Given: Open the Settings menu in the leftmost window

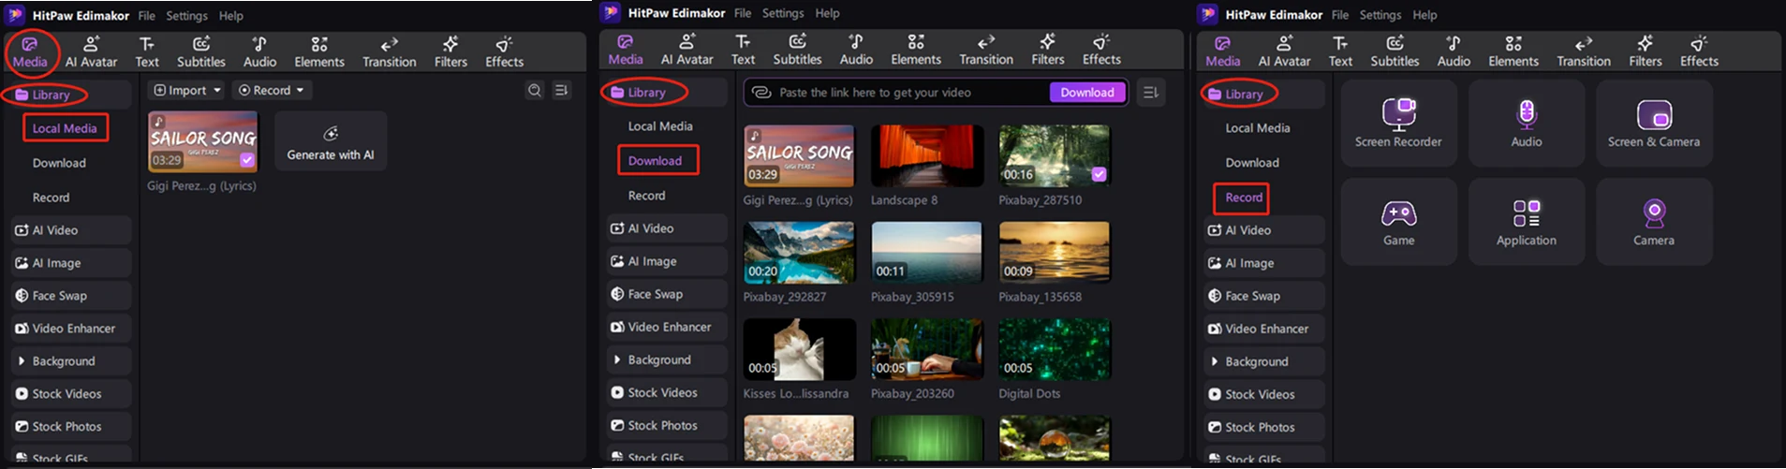Looking at the screenshot, I should pos(186,16).
